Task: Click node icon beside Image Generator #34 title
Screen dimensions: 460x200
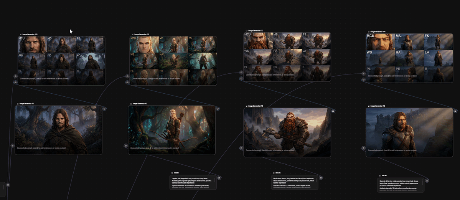Action: (368, 32)
